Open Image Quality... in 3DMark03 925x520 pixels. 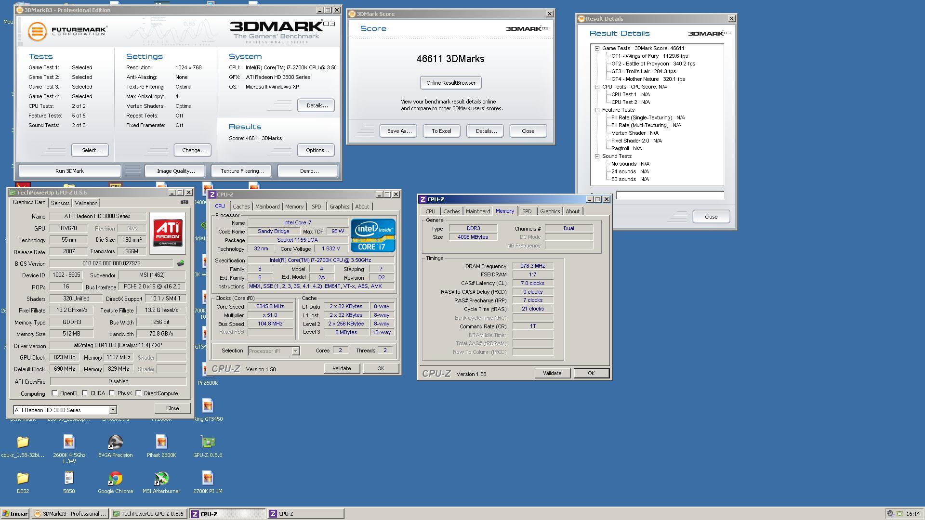[x=176, y=171]
